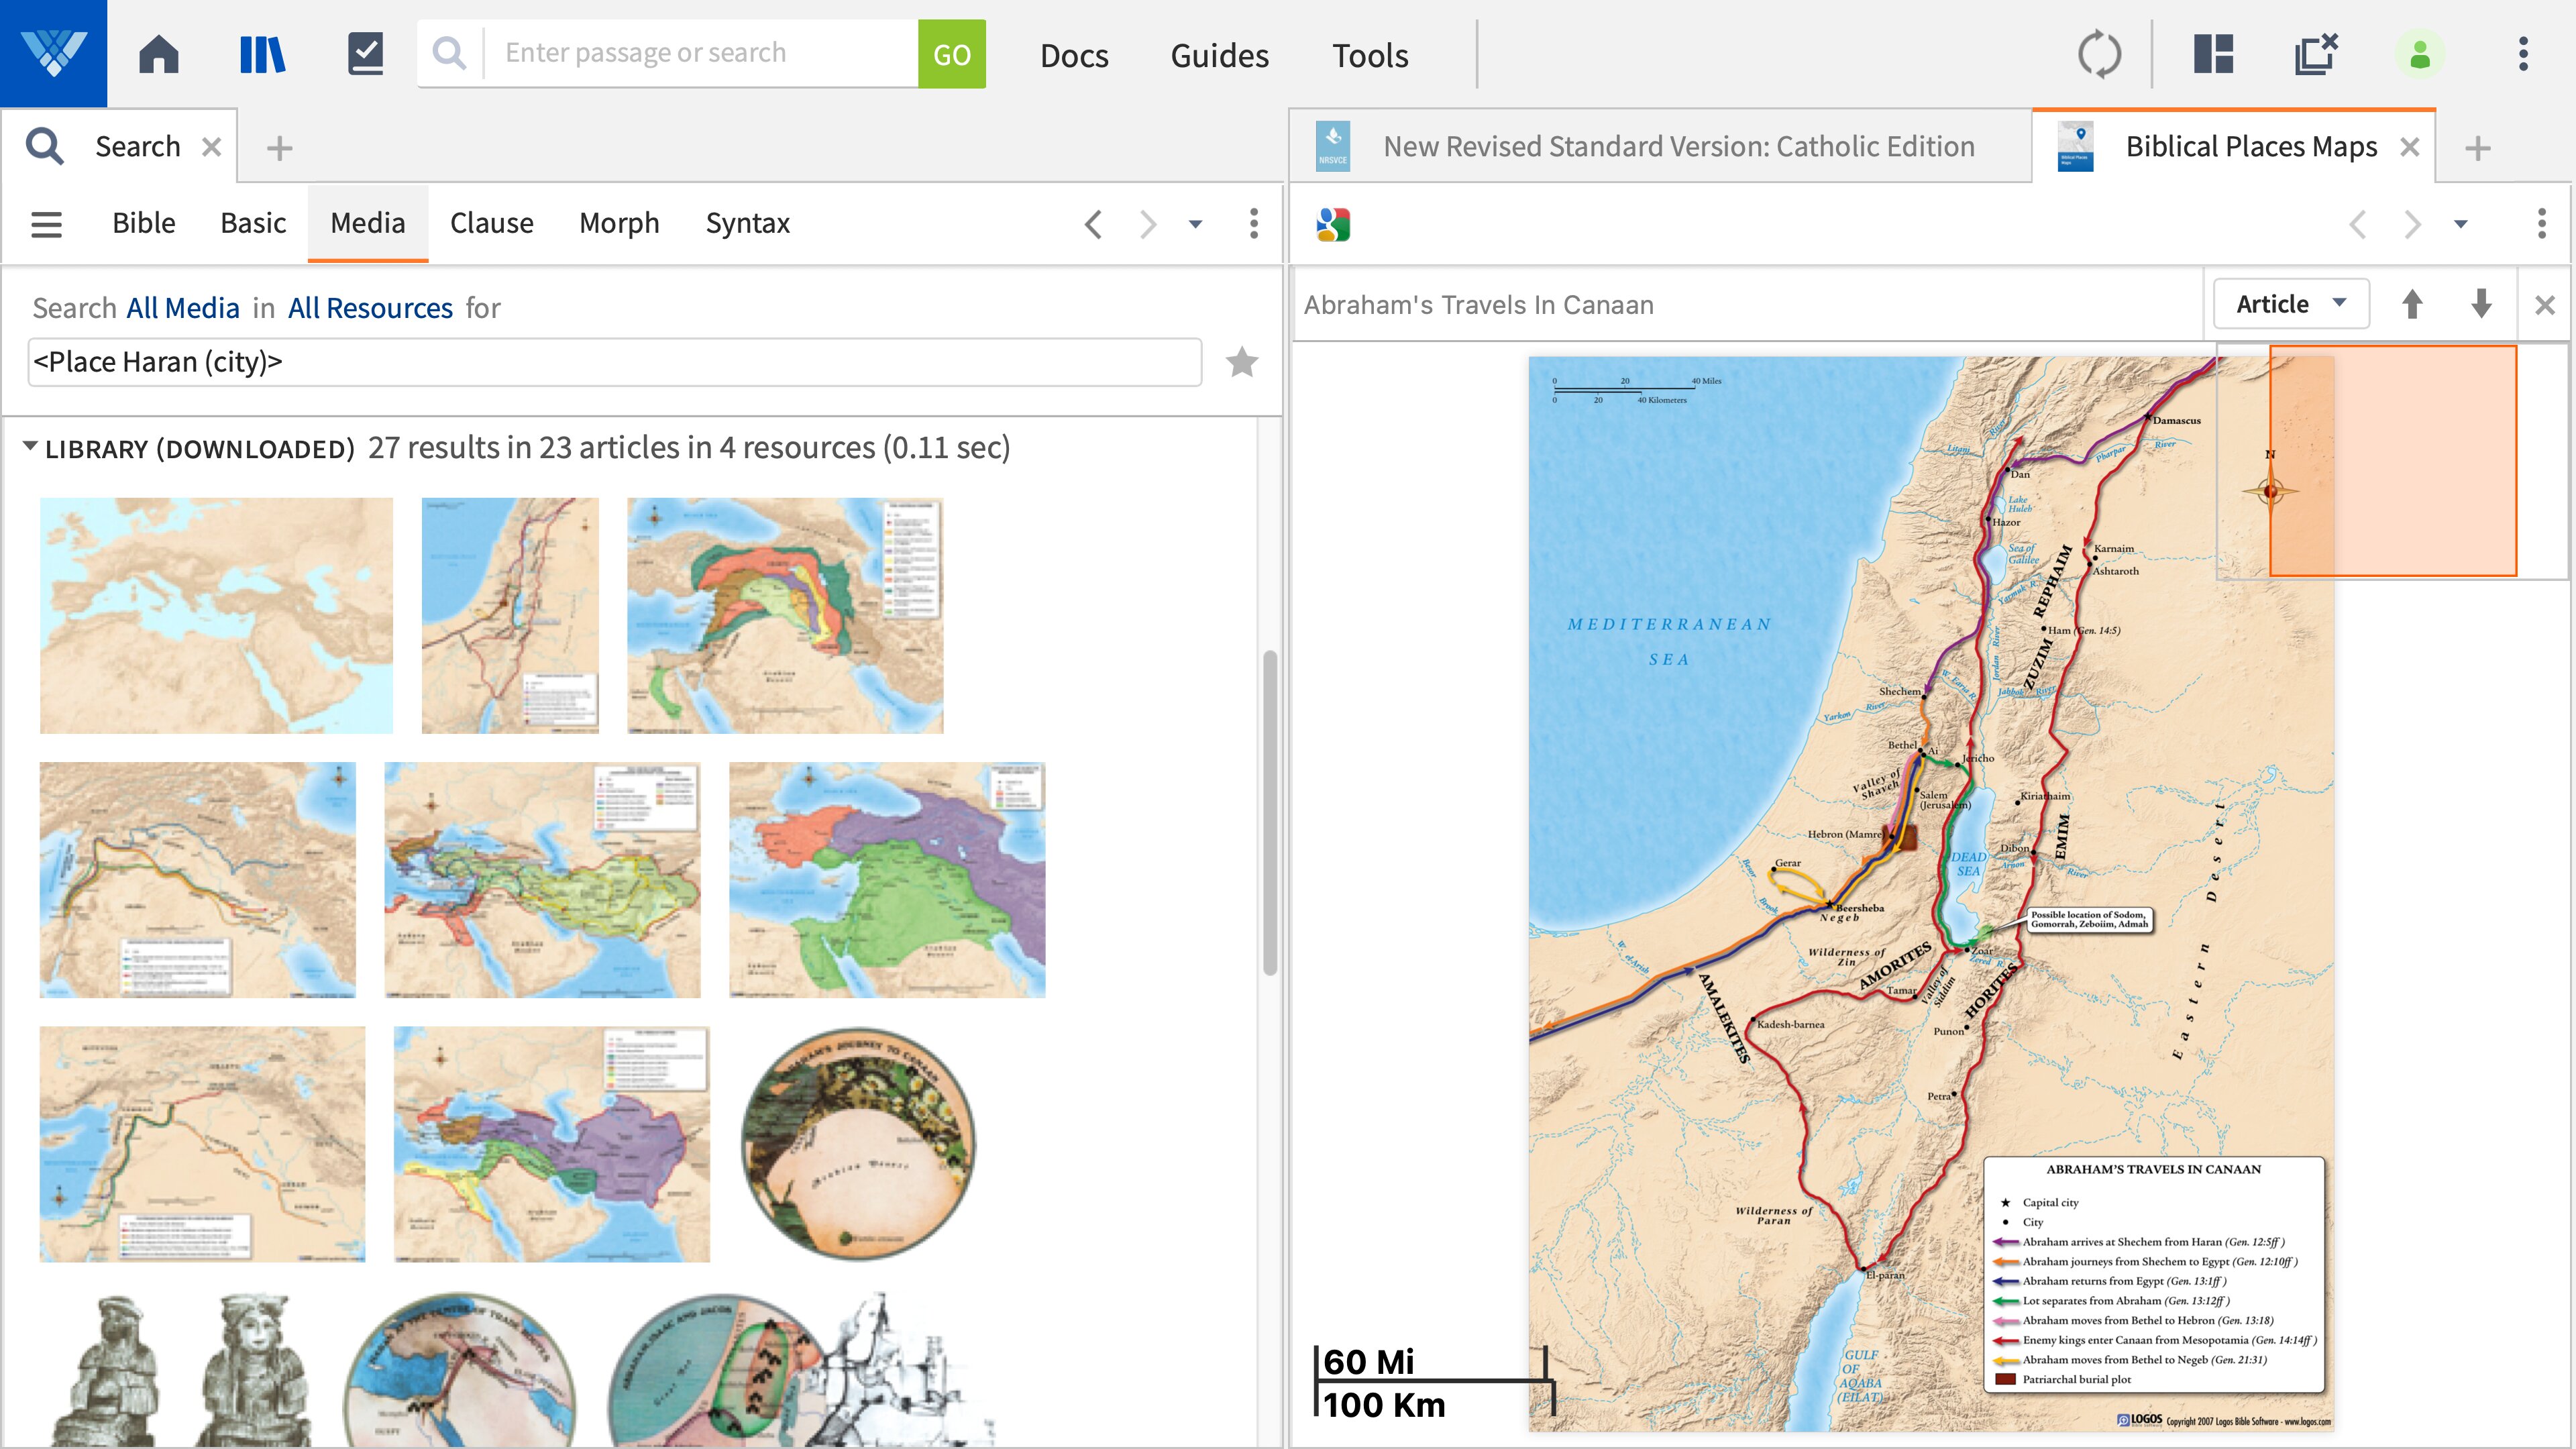Viewport: 2576px width, 1449px height.
Task: Switch to the New Revised Standard Version tab
Action: point(1679,146)
